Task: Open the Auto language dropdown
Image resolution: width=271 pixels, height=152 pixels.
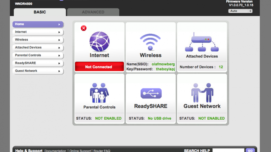Action: coord(240,11)
